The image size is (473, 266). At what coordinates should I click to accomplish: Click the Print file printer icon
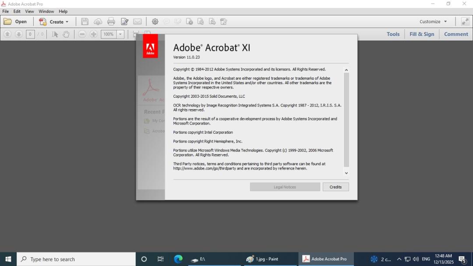pos(111,21)
